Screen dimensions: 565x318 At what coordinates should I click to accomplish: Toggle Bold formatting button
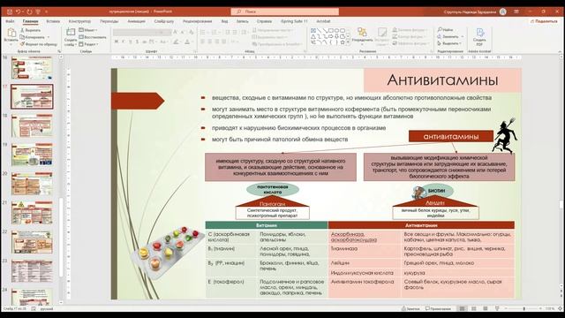click(117, 42)
